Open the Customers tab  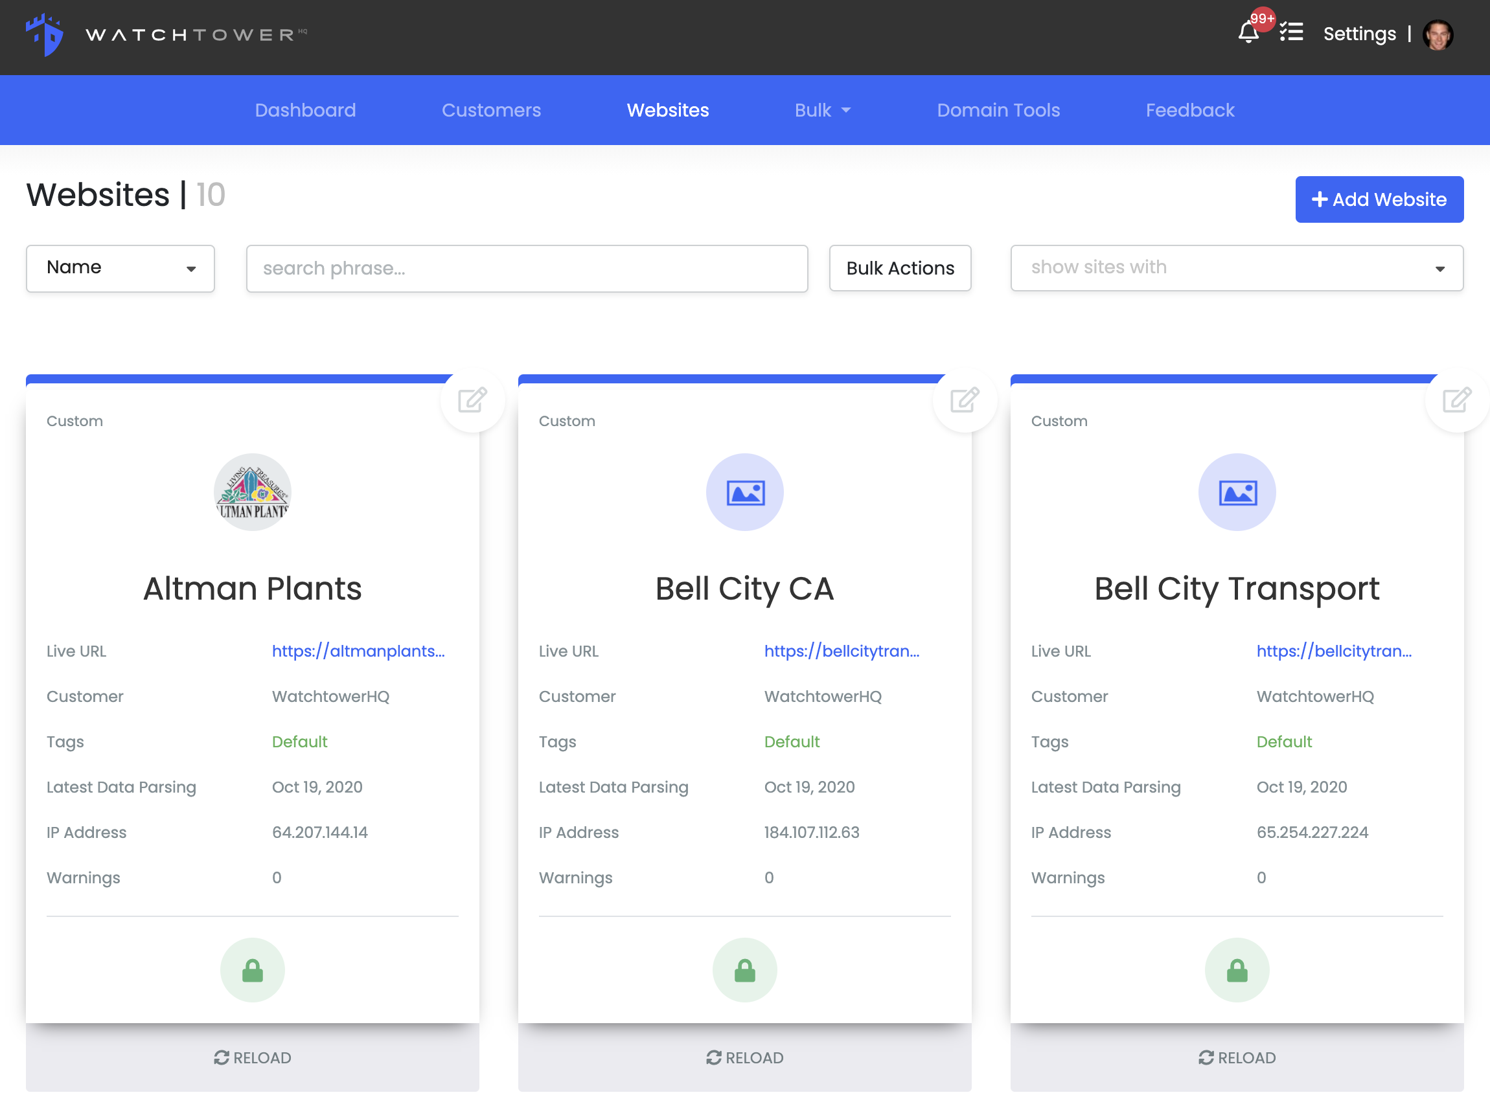491,111
